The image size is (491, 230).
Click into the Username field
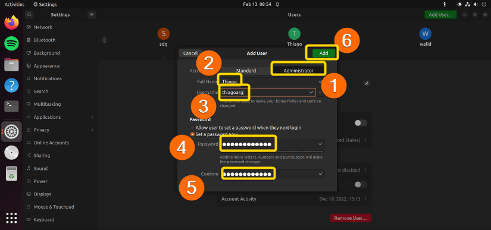click(x=268, y=93)
